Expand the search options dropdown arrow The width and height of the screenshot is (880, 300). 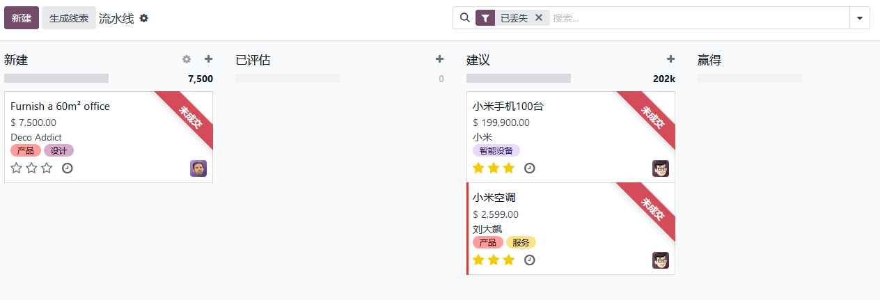pos(860,18)
